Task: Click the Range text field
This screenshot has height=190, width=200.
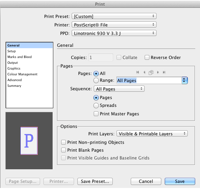Action: (x=149, y=80)
